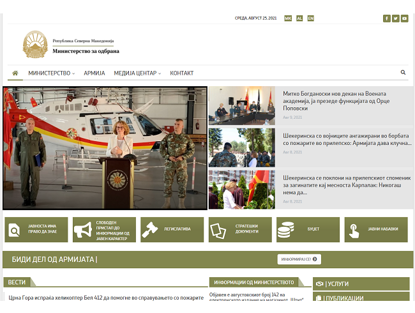Go to home via house icon

pos(15,73)
